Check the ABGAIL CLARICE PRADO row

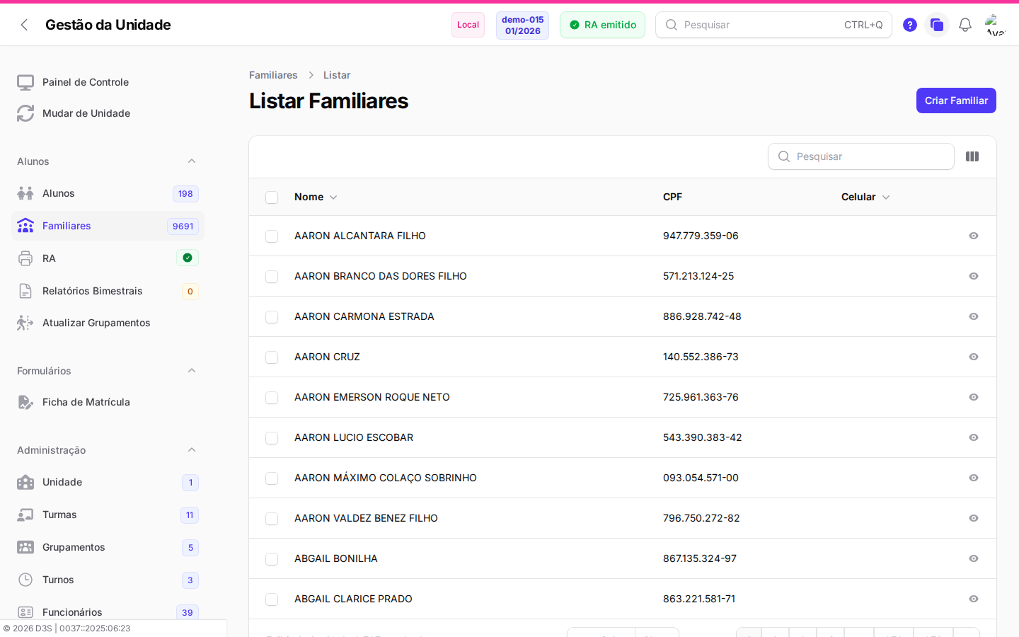[x=272, y=599]
